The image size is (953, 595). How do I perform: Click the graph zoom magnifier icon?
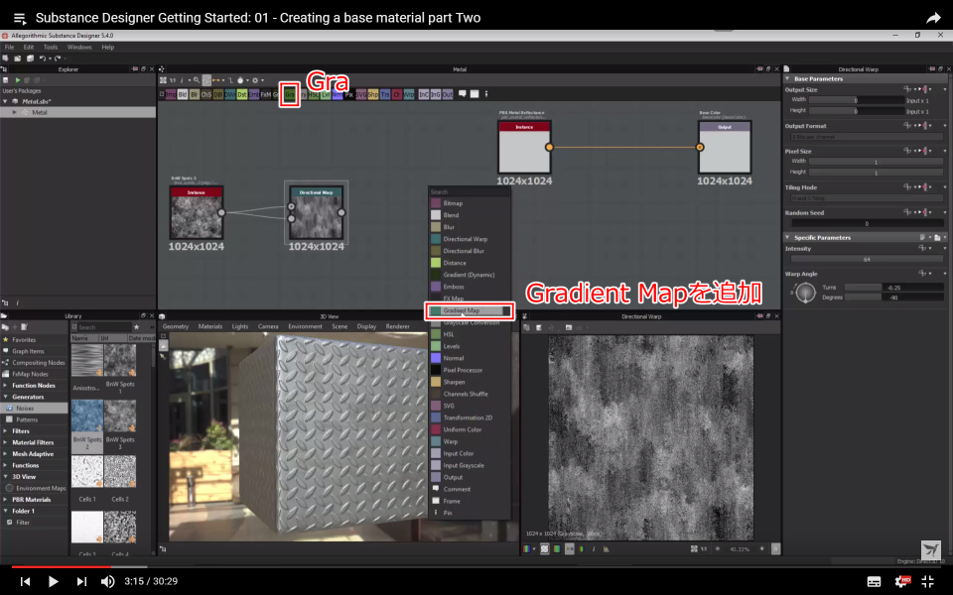click(x=197, y=80)
